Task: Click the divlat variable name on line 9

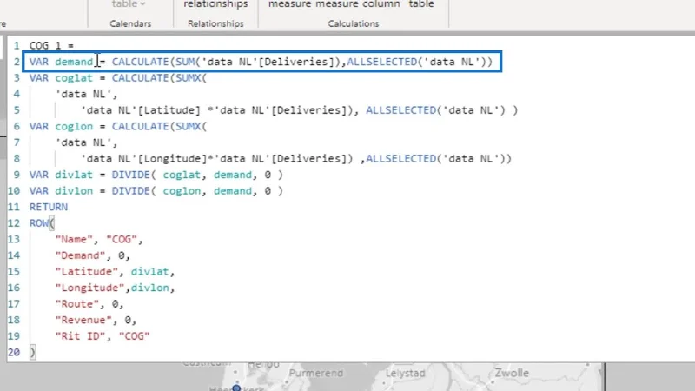Action: [x=74, y=175]
